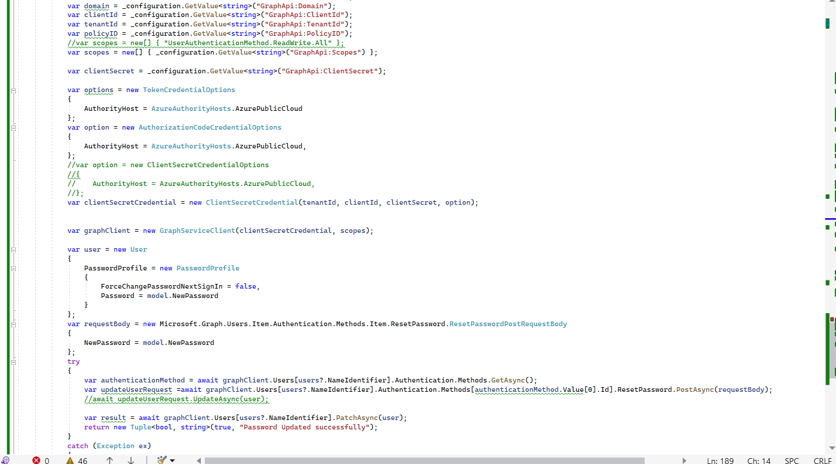Click ForceChangePasswordNextSignIn property
836x464 pixels.
click(x=161, y=286)
